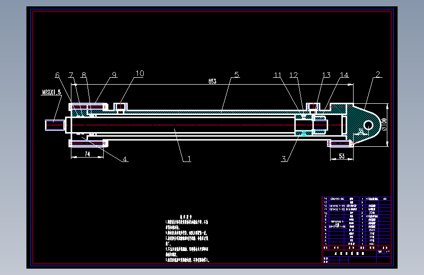Select part callout number "1" below rod
The height and width of the screenshot is (275, 424).
[x=189, y=159]
